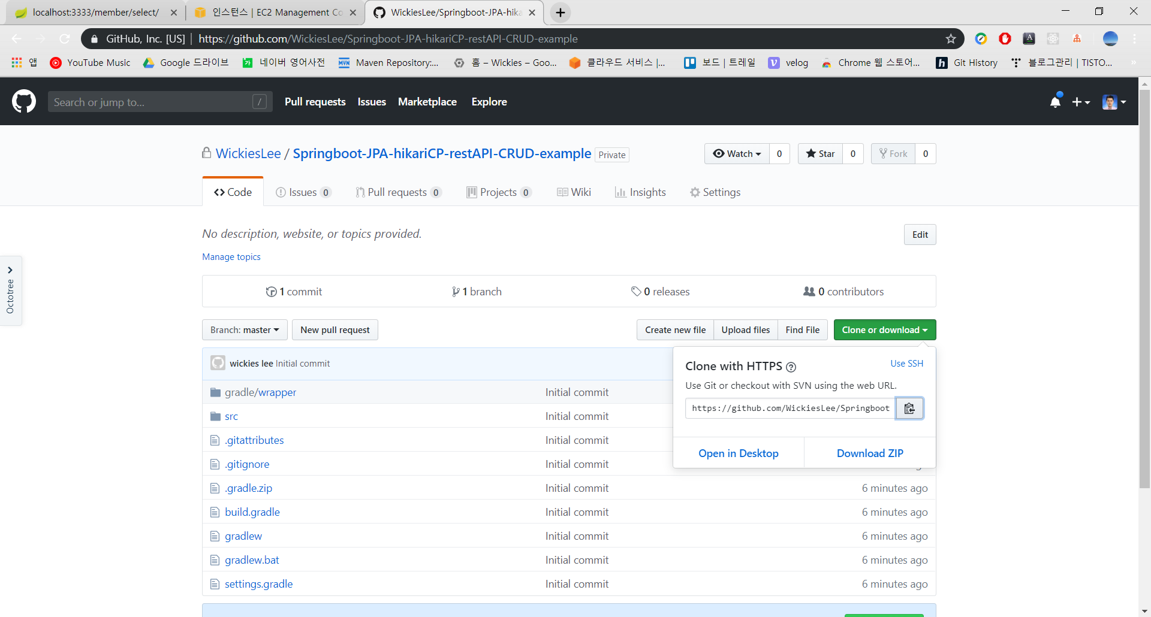Open repository Settings tab
The image size is (1151, 617).
coord(715,192)
